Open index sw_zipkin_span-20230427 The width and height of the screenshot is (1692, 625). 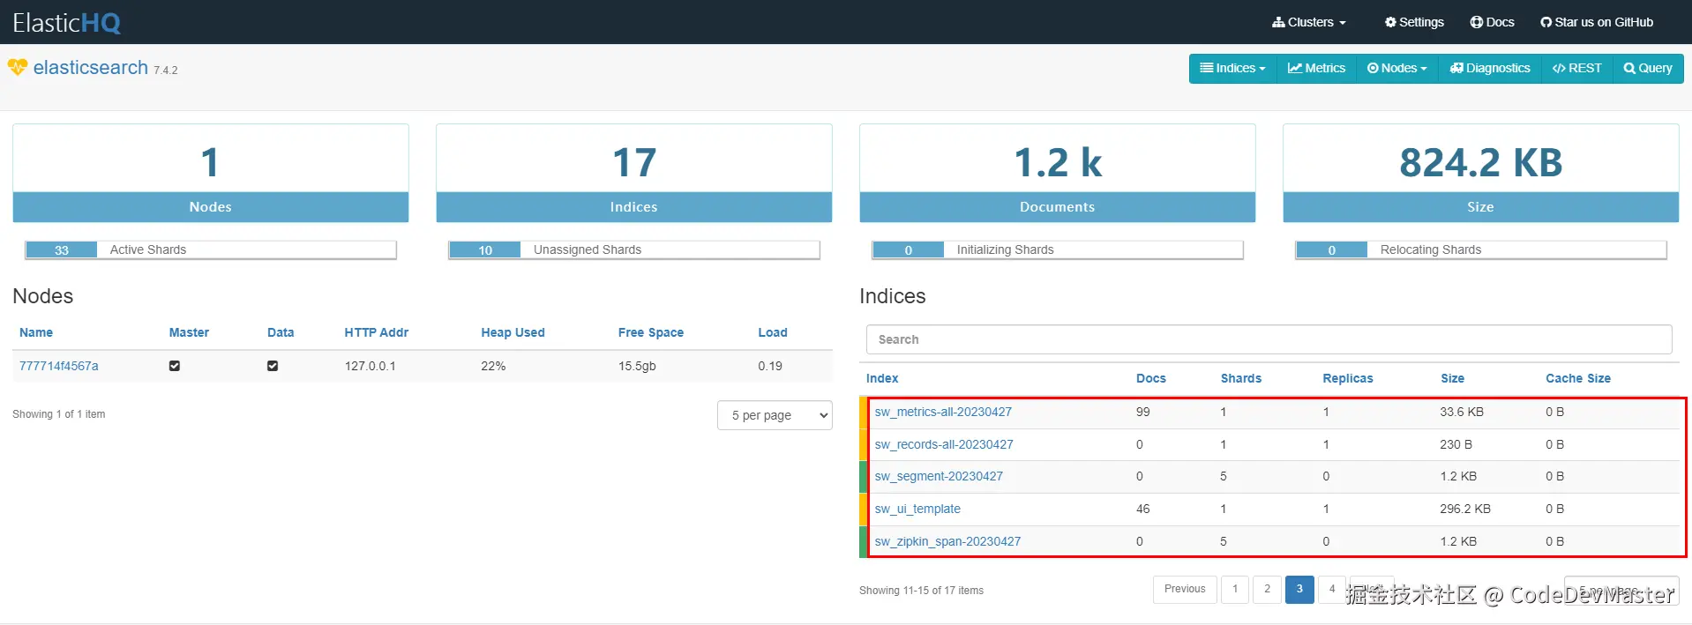click(947, 541)
